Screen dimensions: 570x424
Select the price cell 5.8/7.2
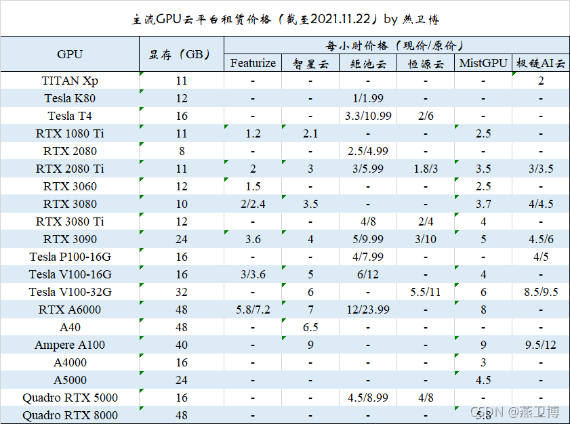[253, 310]
